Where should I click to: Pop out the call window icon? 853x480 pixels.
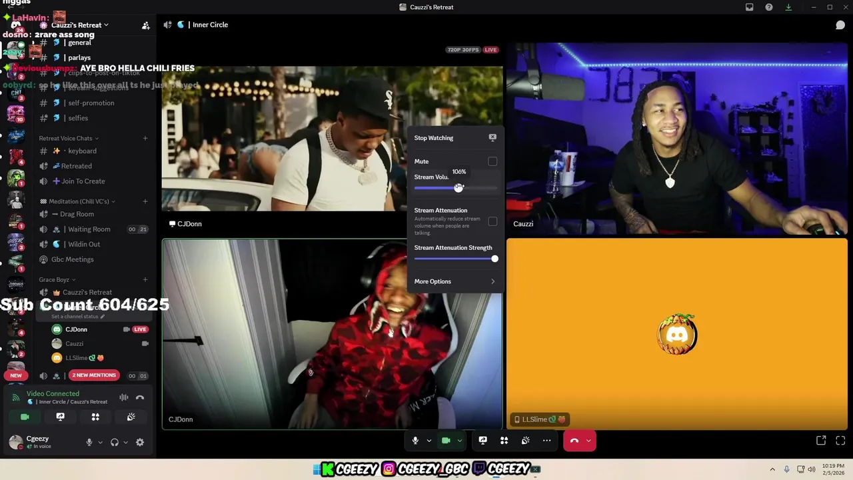click(821, 441)
